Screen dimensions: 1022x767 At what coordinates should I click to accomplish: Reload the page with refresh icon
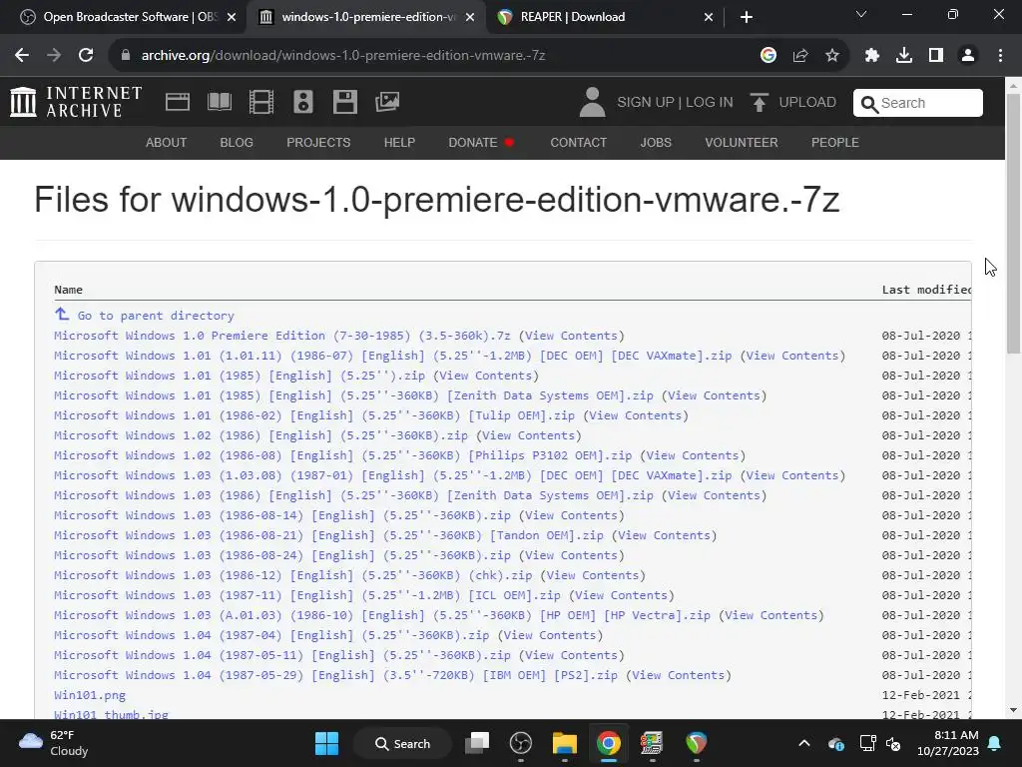[x=86, y=56]
